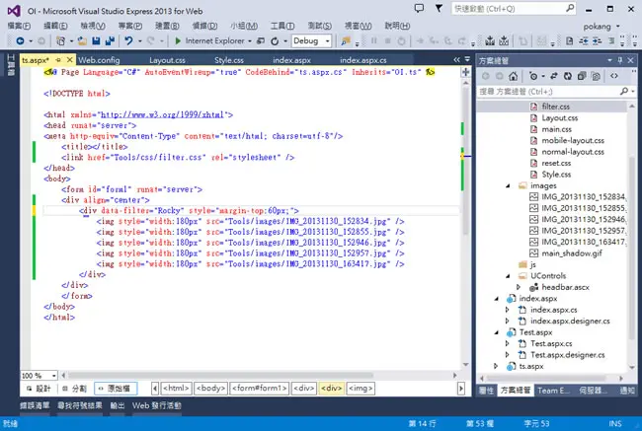Viewport: 642px width, 431px height.
Task: Click the Solution Explorer search field
Action: [548, 91]
